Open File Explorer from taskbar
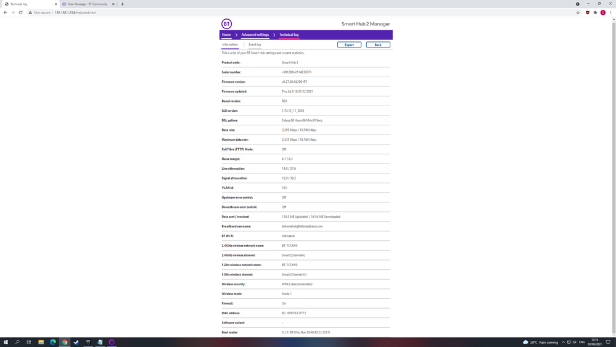Viewport: 616px width, 347px height. tap(41, 342)
